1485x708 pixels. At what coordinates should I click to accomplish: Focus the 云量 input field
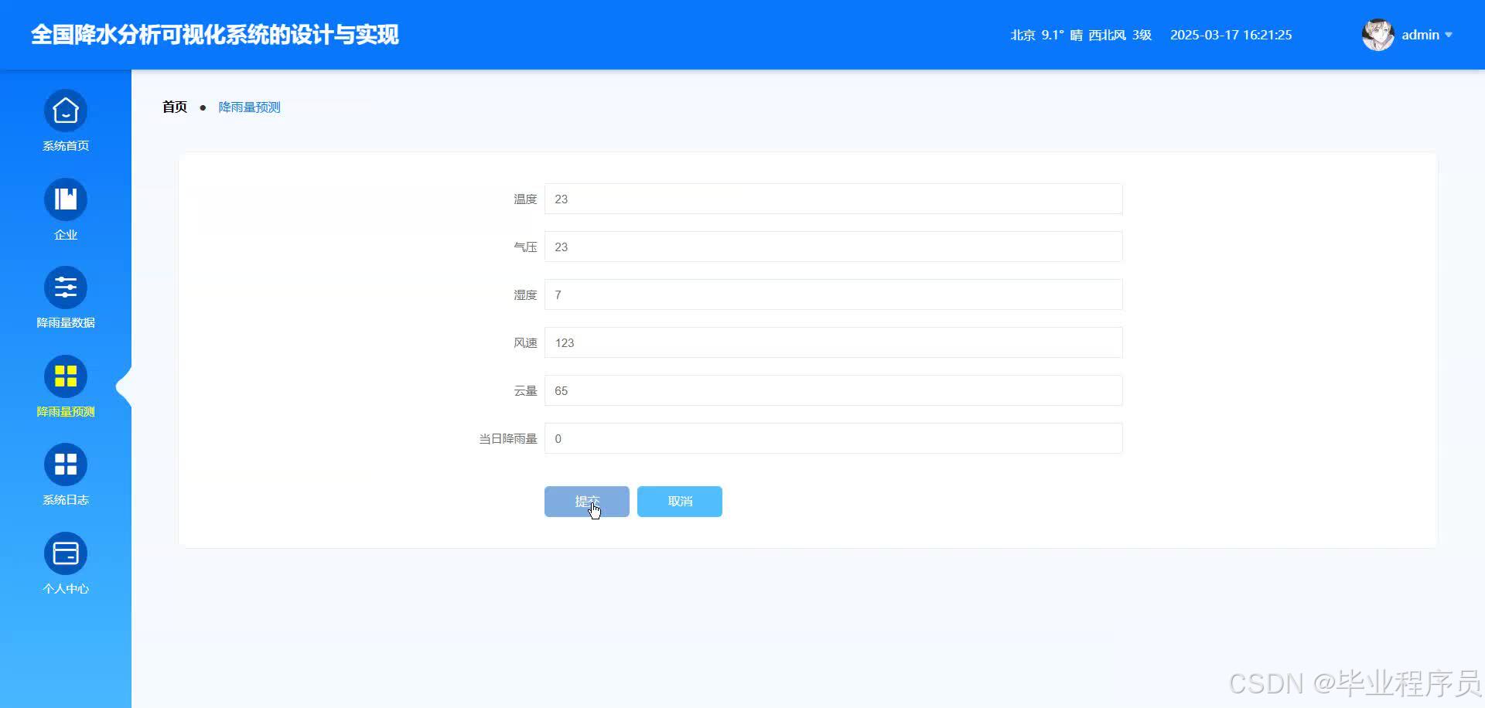834,390
